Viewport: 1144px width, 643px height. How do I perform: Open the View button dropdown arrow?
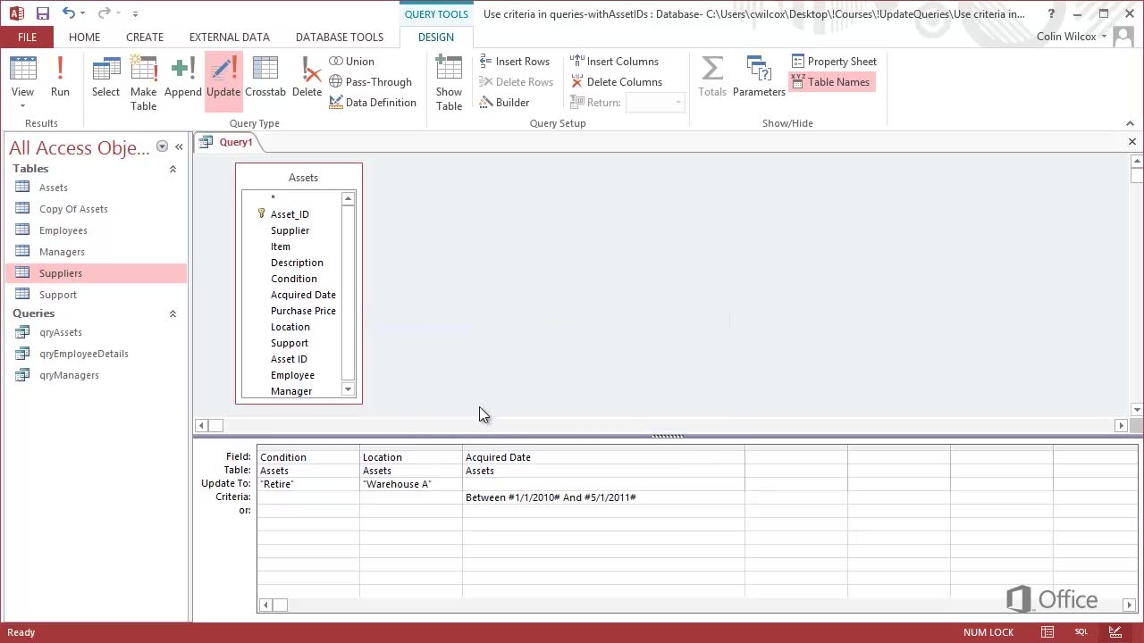(22, 106)
